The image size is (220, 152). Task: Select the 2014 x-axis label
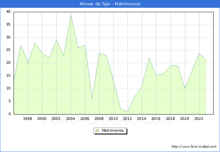click(x=142, y=119)
